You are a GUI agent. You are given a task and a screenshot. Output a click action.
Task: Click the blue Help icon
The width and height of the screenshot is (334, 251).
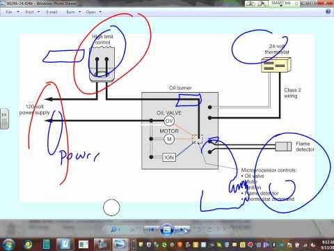[x=328, y=11]
